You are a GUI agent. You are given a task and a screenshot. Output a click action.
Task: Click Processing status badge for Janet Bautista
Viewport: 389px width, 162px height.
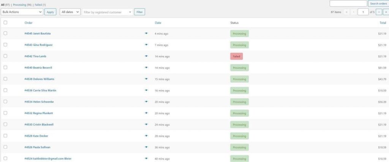239,33
